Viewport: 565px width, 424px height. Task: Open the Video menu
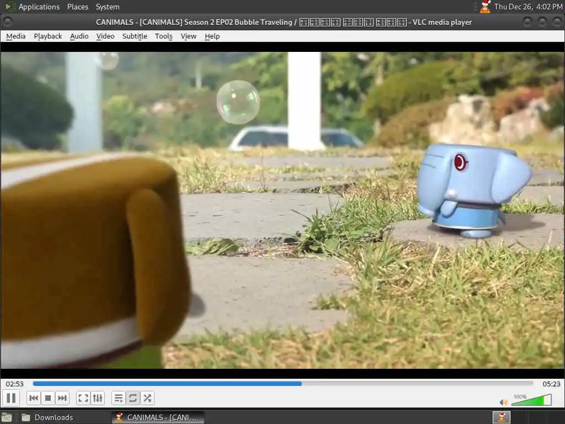point(105,36)
